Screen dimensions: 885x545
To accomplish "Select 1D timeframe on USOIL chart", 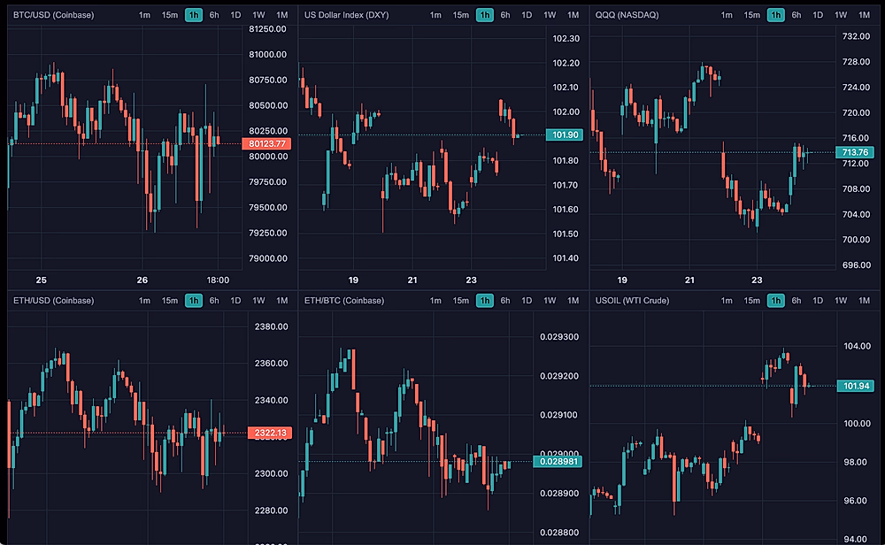I will point(818,301).
